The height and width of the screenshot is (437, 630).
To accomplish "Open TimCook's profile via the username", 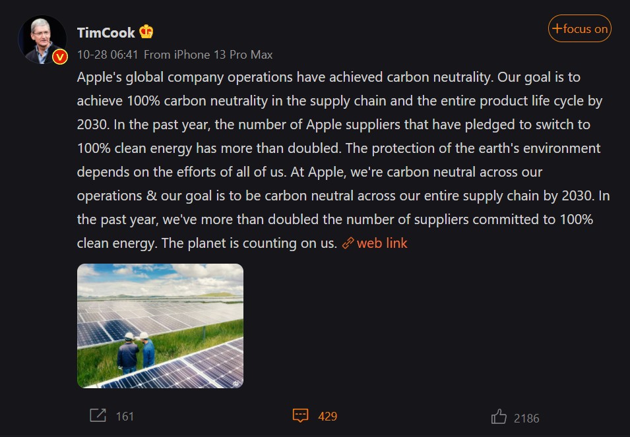I will [x=105, y=30].
